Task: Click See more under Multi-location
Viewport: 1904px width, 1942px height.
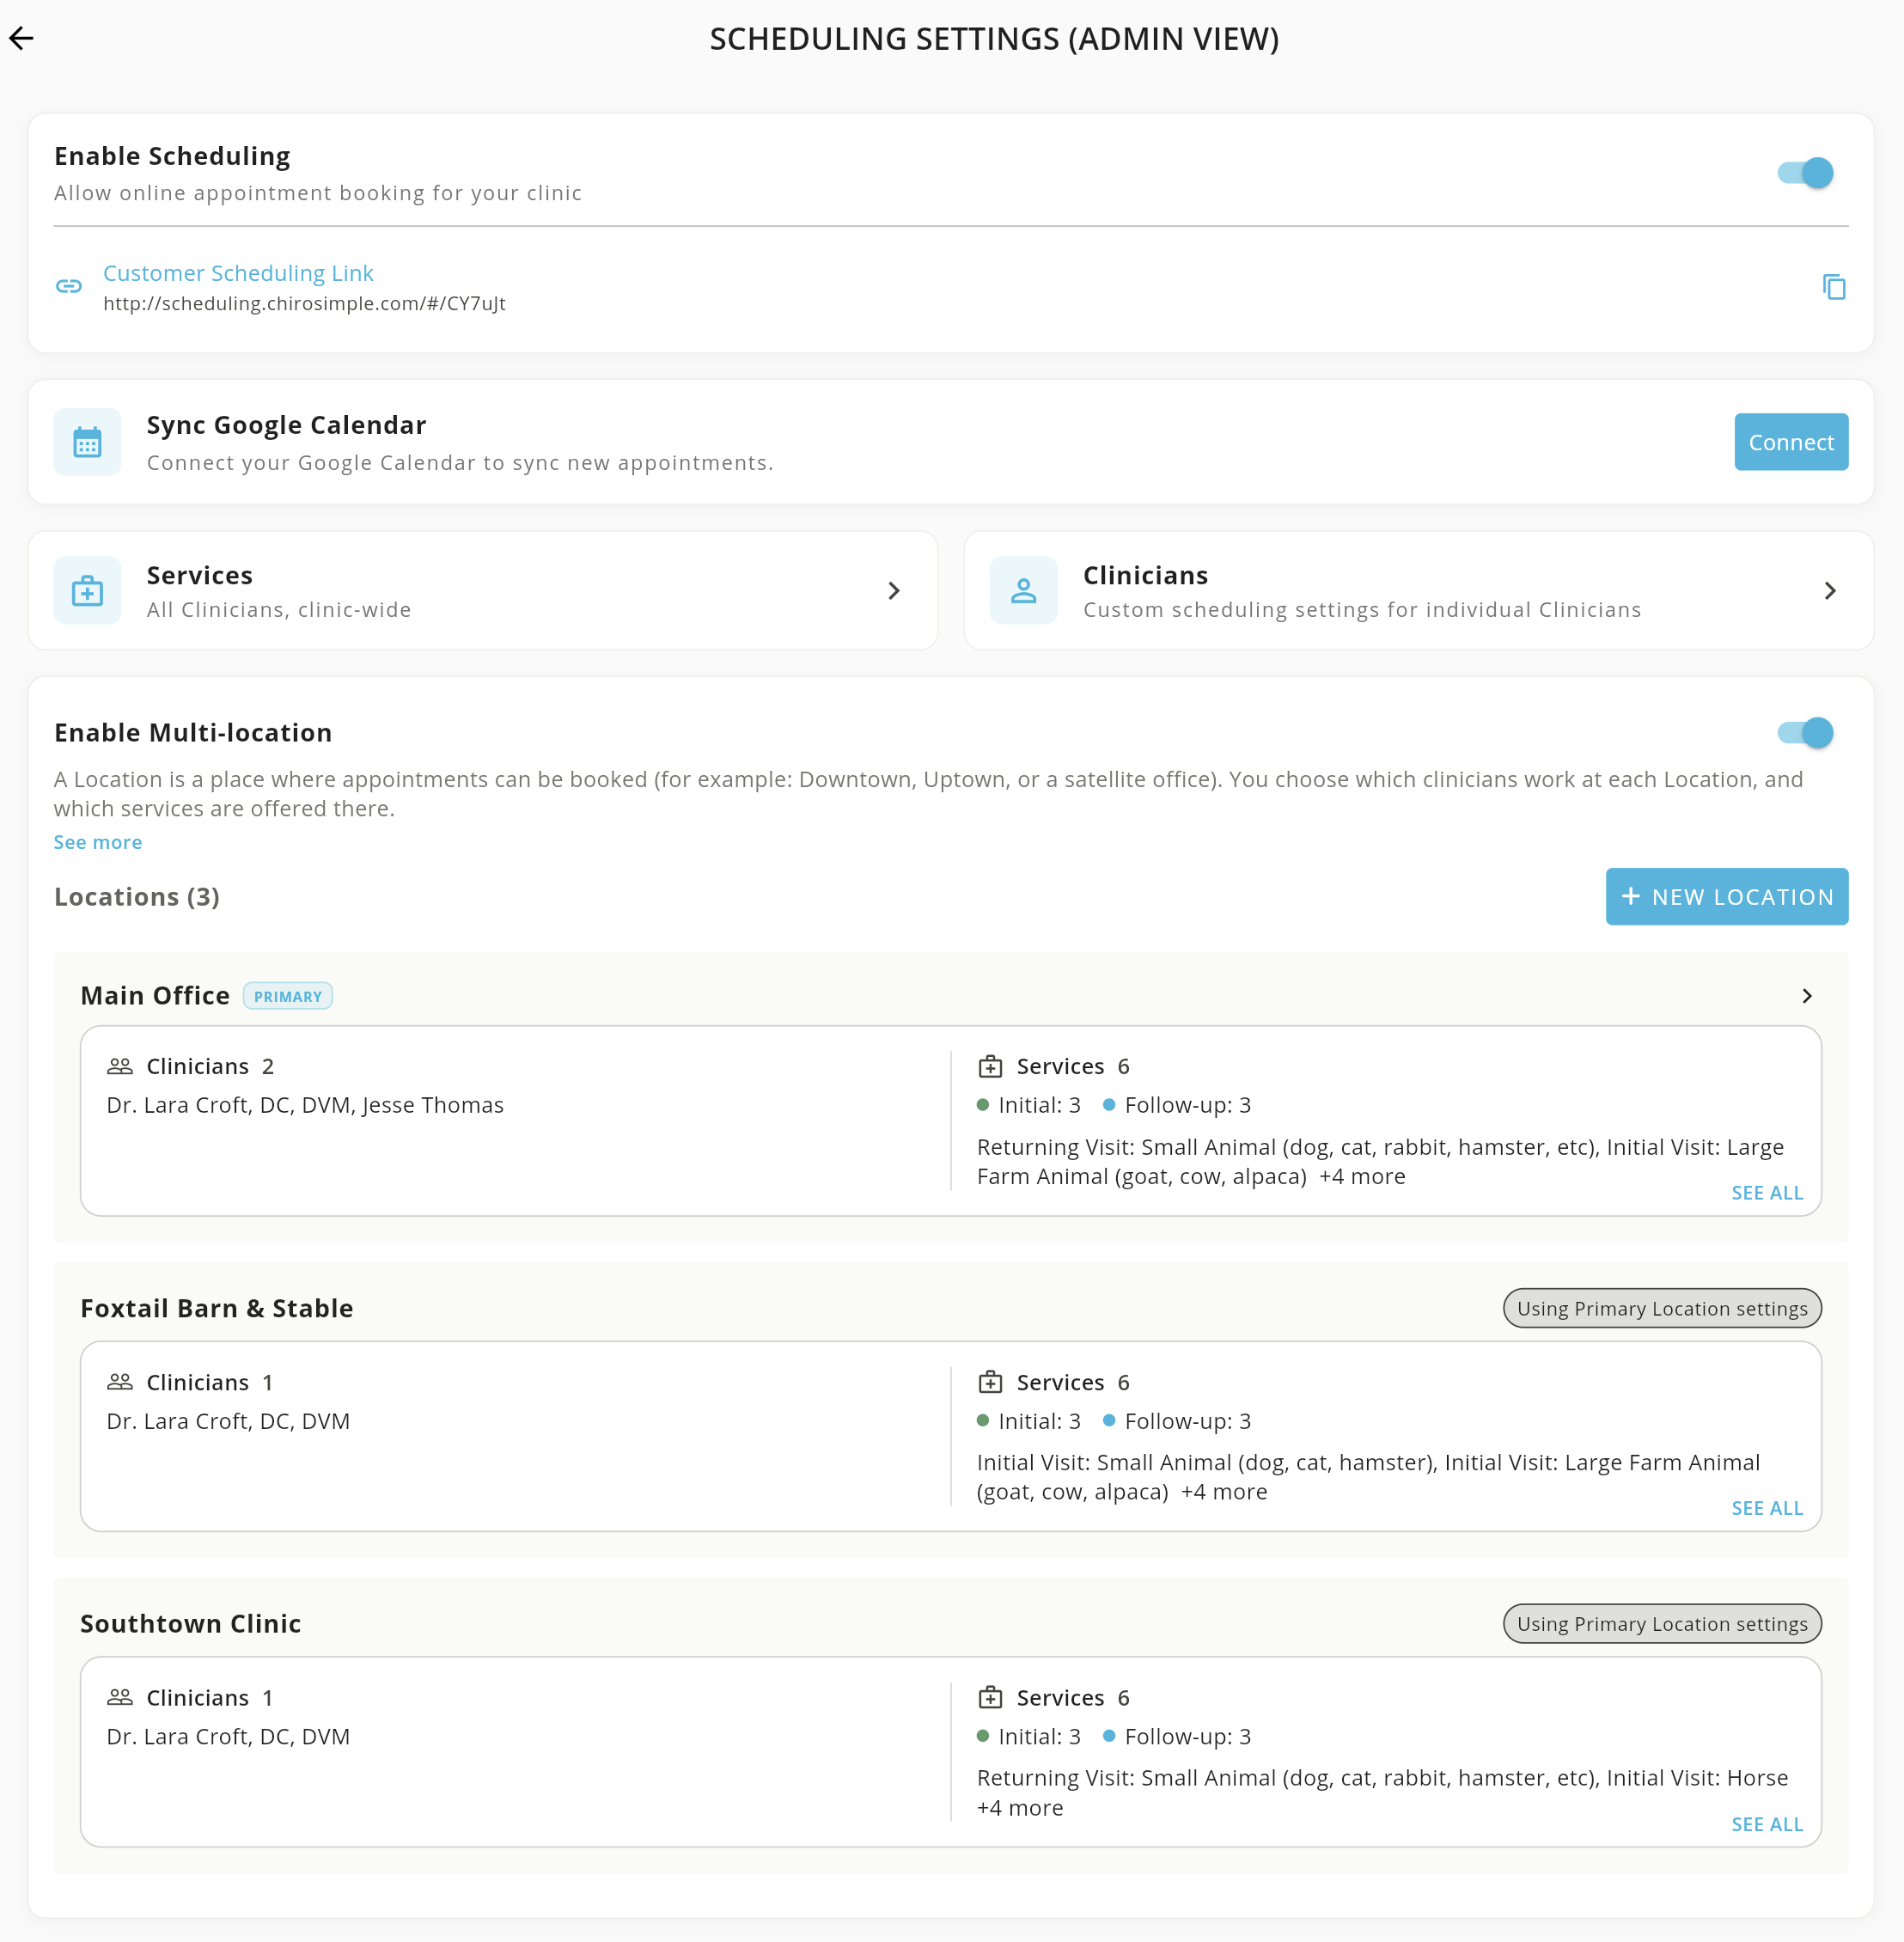Action: 98,842
